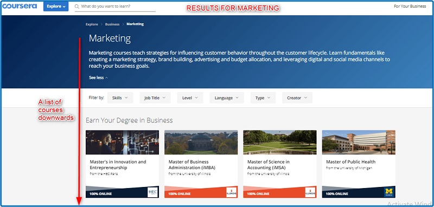Click the Illinois logo on the iMSA card
The height and width of the screenshot is (207, 434).
tap(310, 192)
